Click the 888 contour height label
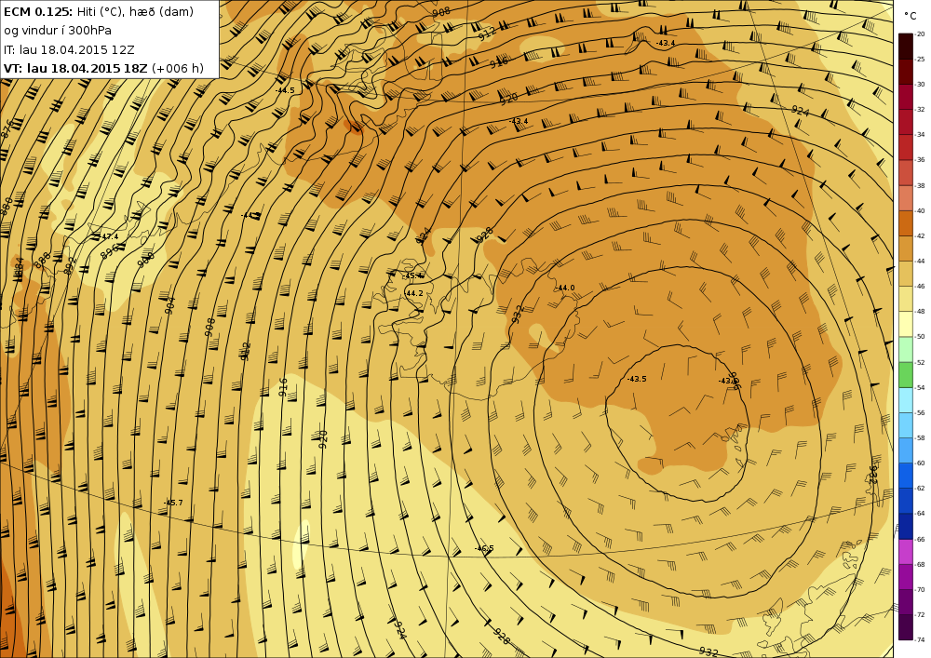This screenshot has width=931, height=658. pos(43,260)
